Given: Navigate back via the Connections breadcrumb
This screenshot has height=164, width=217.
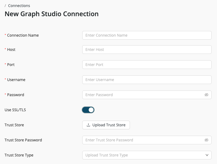Looking at the screenshot, I should pyautogui.click(x=19, y=5).
